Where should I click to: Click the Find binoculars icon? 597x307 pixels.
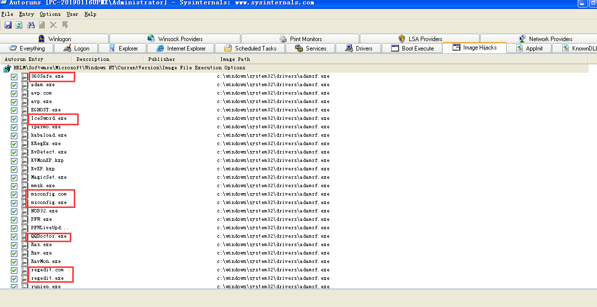[31, 25]
